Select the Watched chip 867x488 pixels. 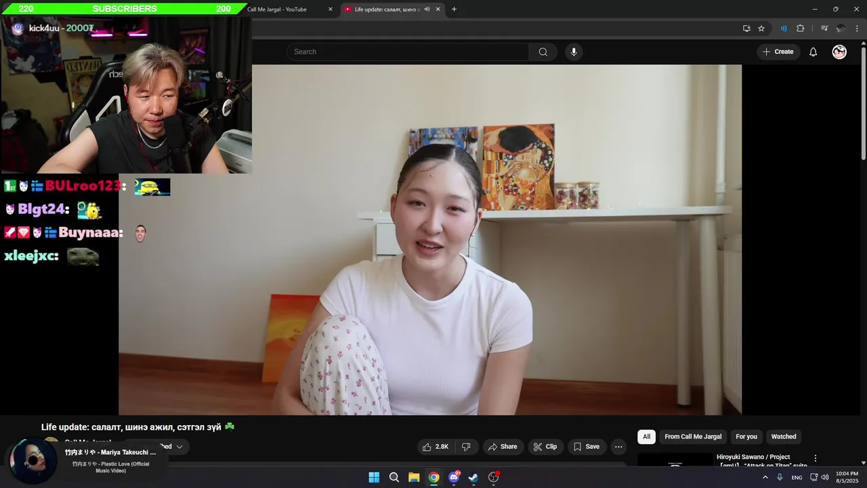(x=784, y=436)
